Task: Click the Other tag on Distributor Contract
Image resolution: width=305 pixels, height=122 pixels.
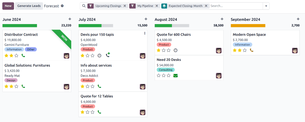Action: (31, 49)
